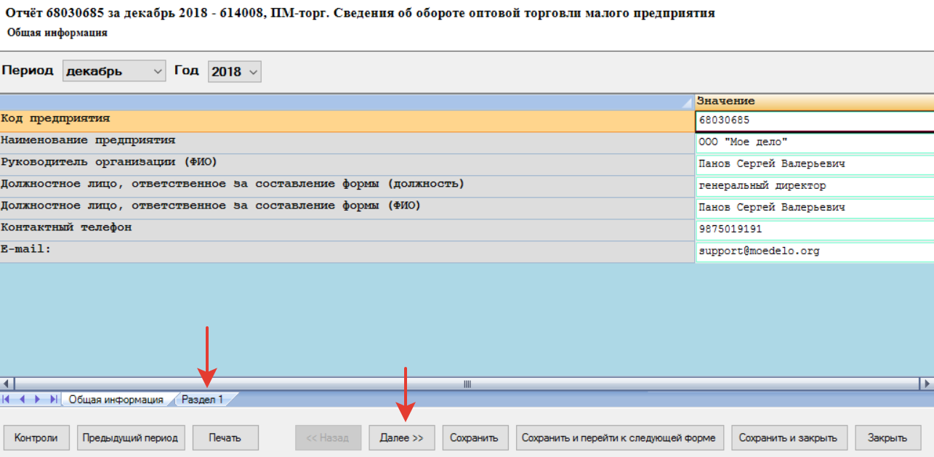Select the Код предприятия row label
Screen dimensions: 934x457
347,121
